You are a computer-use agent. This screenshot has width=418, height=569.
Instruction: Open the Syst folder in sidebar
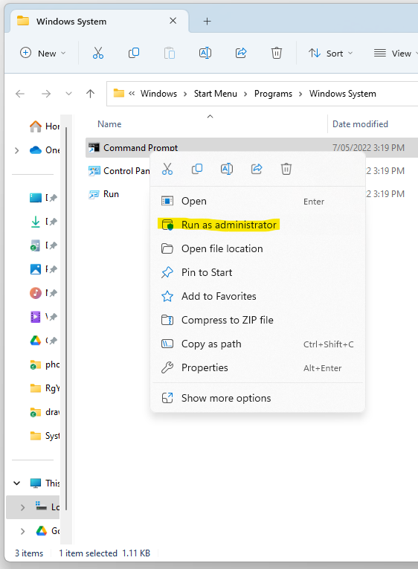tap(45, 436)
